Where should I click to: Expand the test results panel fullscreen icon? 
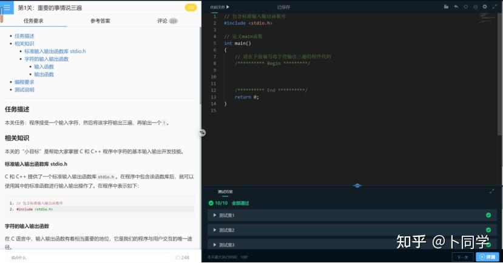coord(491,191)
